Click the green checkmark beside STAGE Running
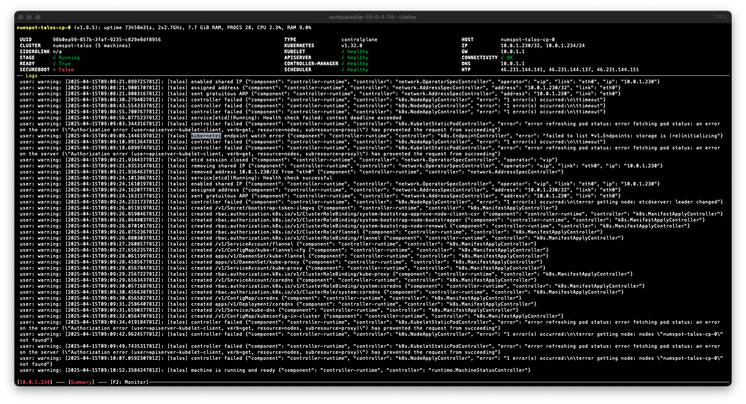This screenshot has width=746, height=404. point(54,58)
